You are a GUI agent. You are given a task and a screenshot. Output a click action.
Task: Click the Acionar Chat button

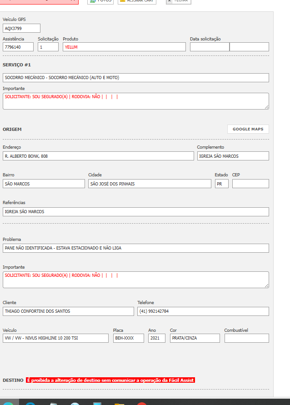[137, 1]
